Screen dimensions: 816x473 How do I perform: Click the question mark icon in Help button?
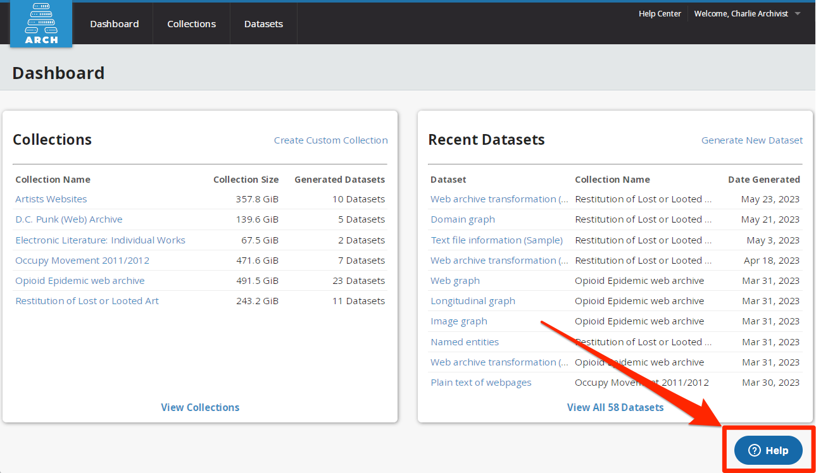754,450
